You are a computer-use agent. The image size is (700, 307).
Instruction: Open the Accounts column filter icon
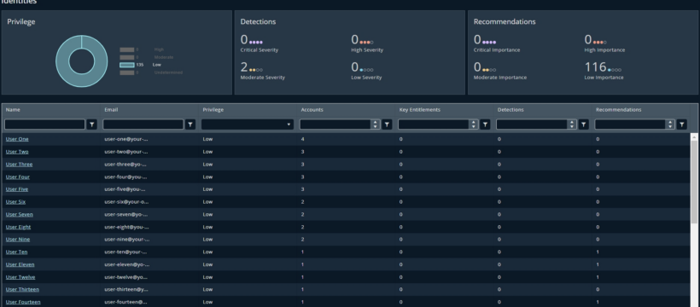pos(387,125)
